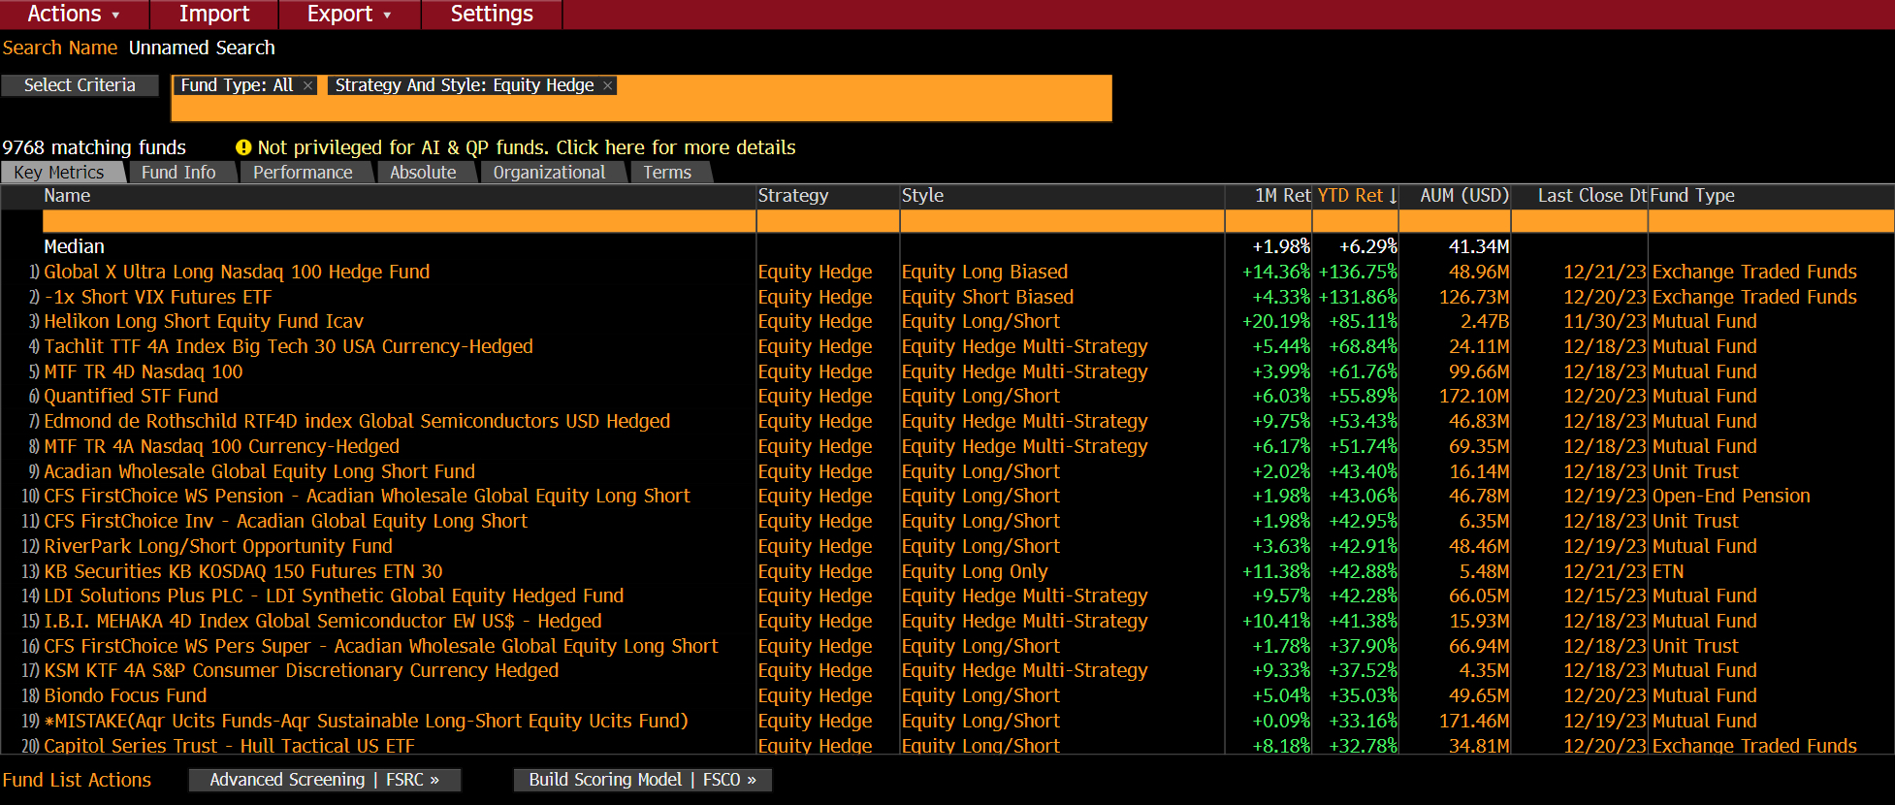Open KB Securities KB KOSDAQ 150 Futures ETN 30

pyautogui.click(x=242, y=572)
